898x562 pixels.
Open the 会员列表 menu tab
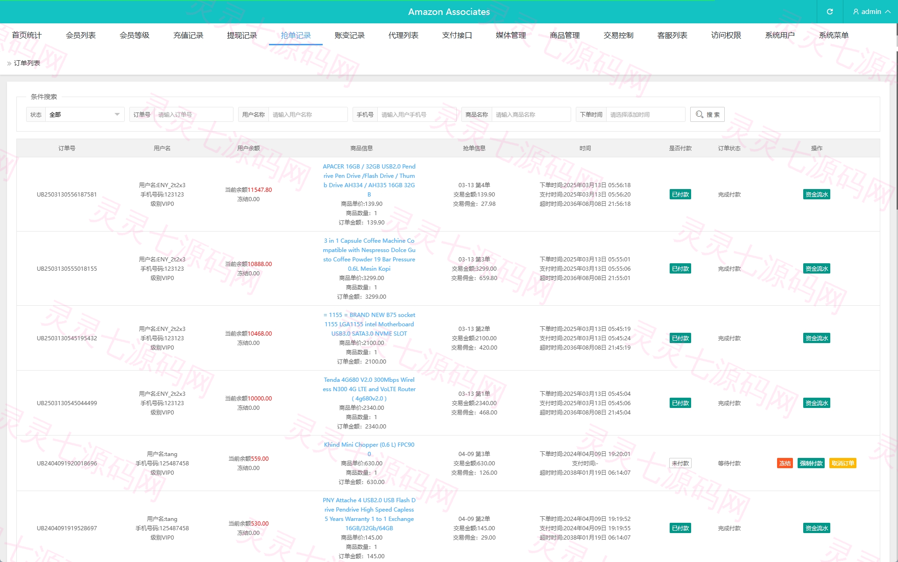tap(81, 35)
